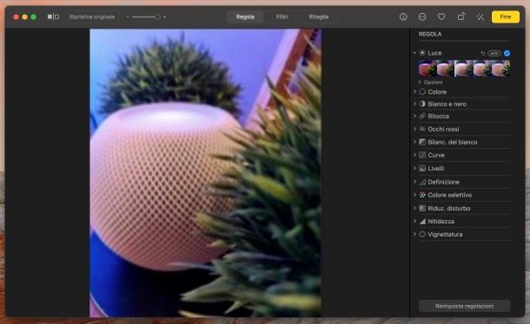Click the Nitidezza label

click(441, 222)
